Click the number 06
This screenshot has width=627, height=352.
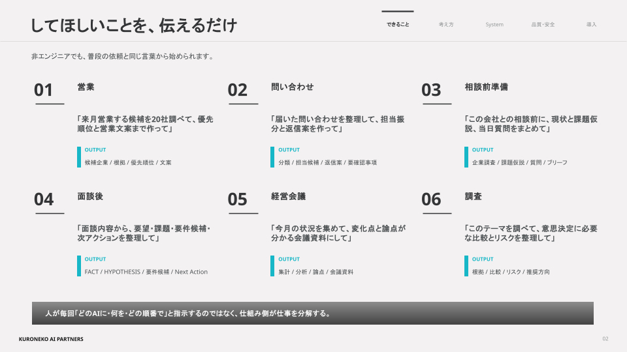click(431, 199)
